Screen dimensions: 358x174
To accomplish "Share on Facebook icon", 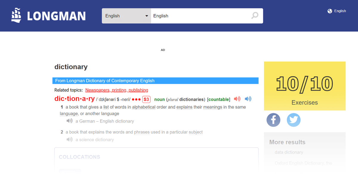I will tap(273, 120).
